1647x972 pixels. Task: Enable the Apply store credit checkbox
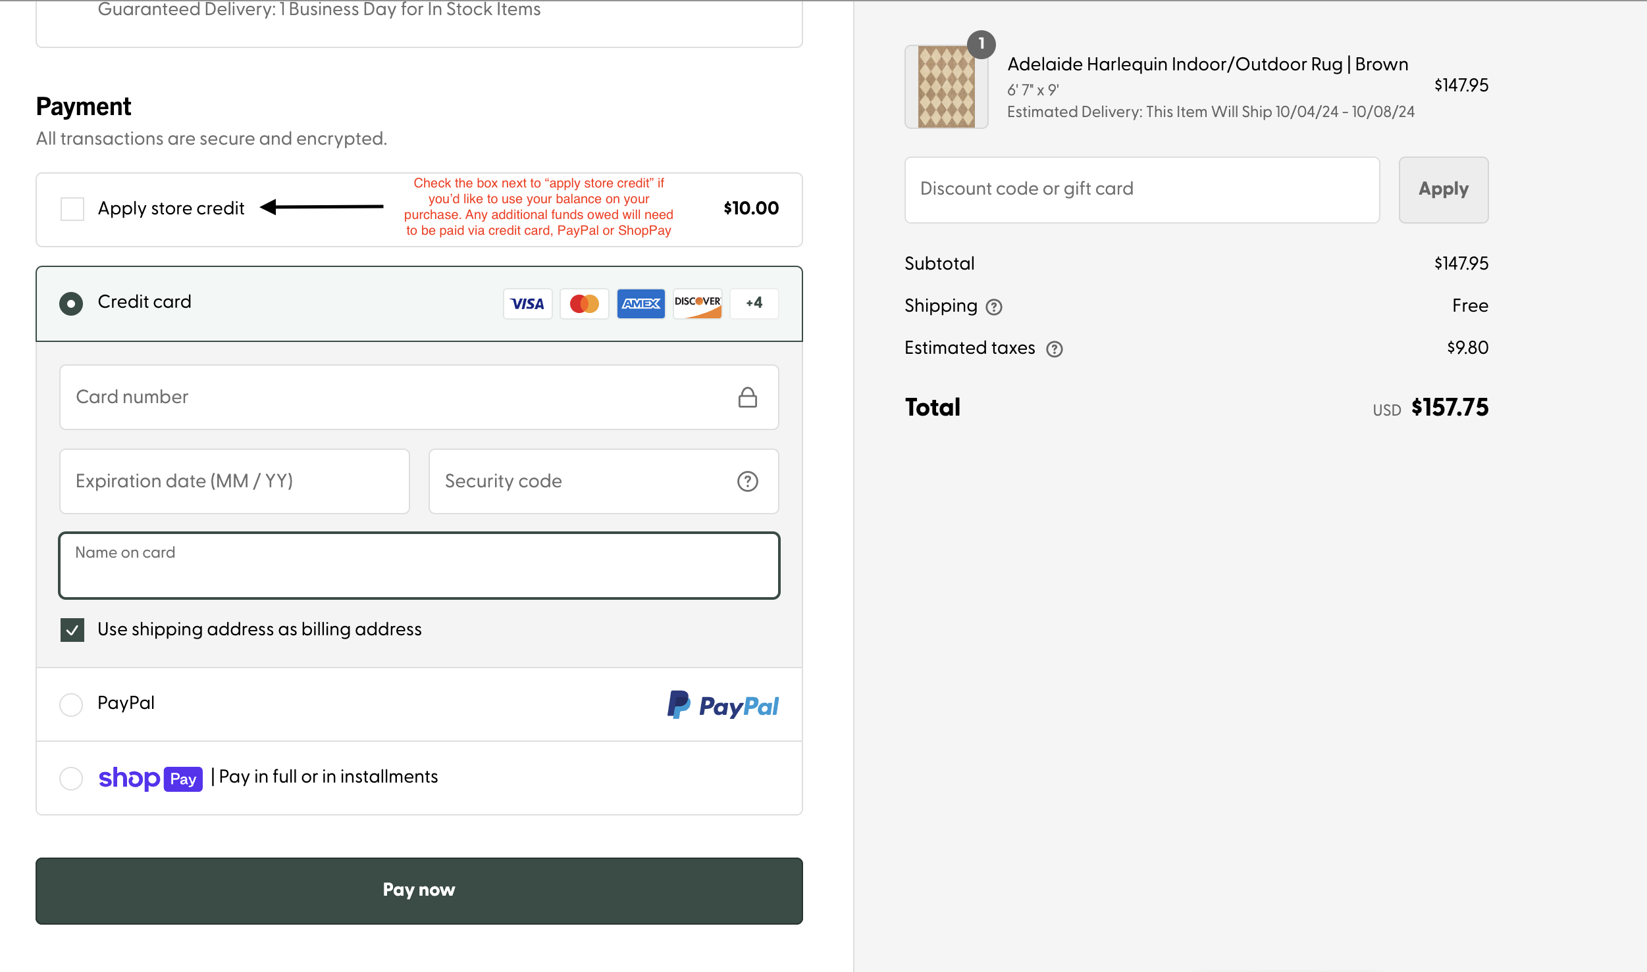coord(72,209)
